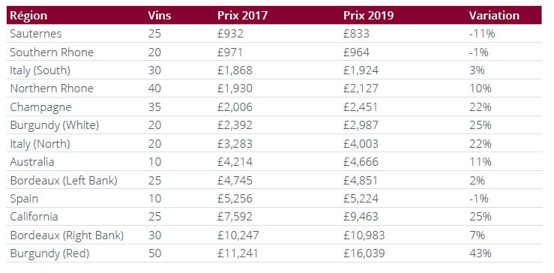Click the 43% variation cell
Screen dimensions: 554x273
click(480, 253)
